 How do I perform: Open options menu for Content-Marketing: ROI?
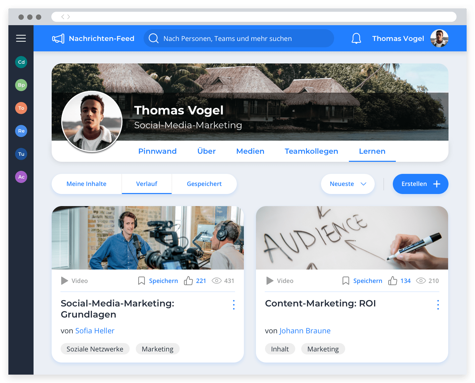(x=438, y=305)
